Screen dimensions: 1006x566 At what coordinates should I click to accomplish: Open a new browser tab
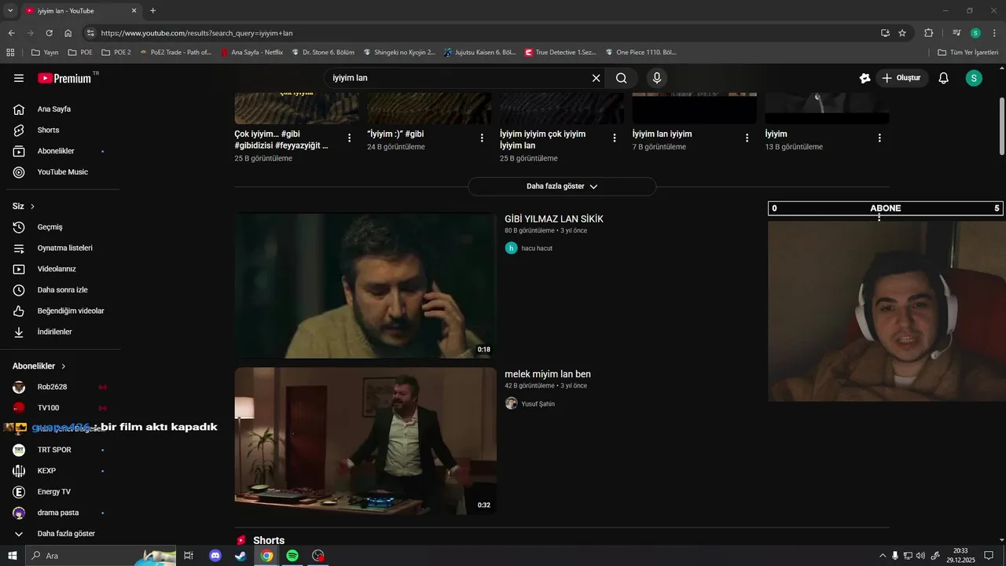pyautogui.click(x=152, y=11)
